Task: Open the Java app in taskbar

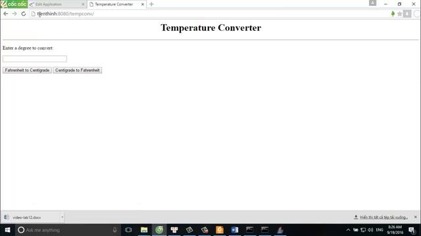Action: point(280,230)
